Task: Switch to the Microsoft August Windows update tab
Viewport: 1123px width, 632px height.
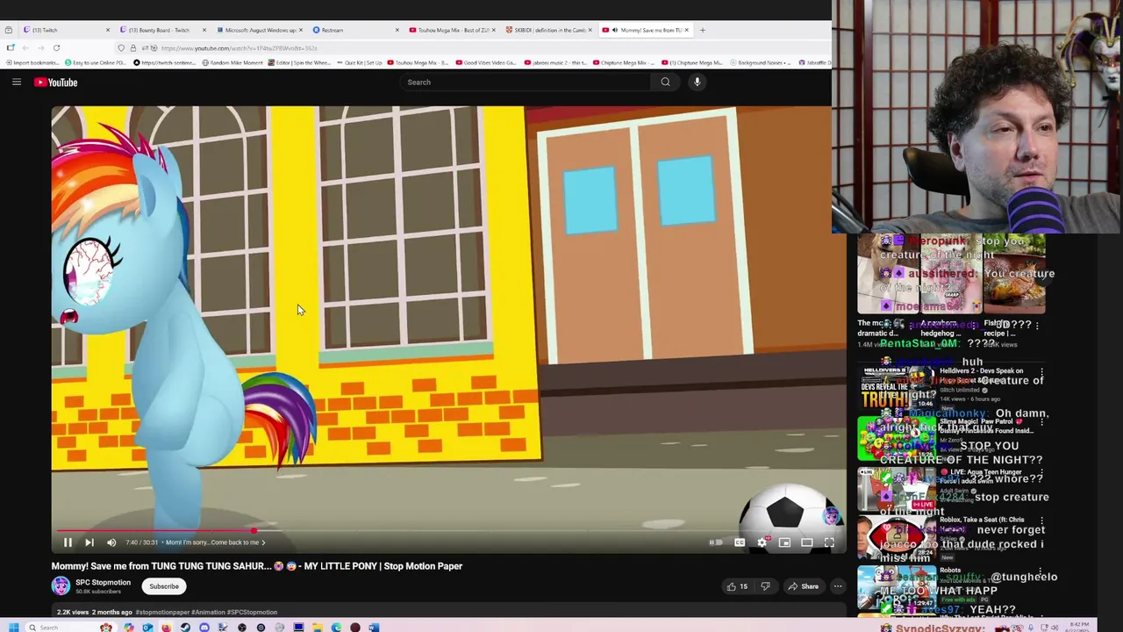Action: pos(258,30)
